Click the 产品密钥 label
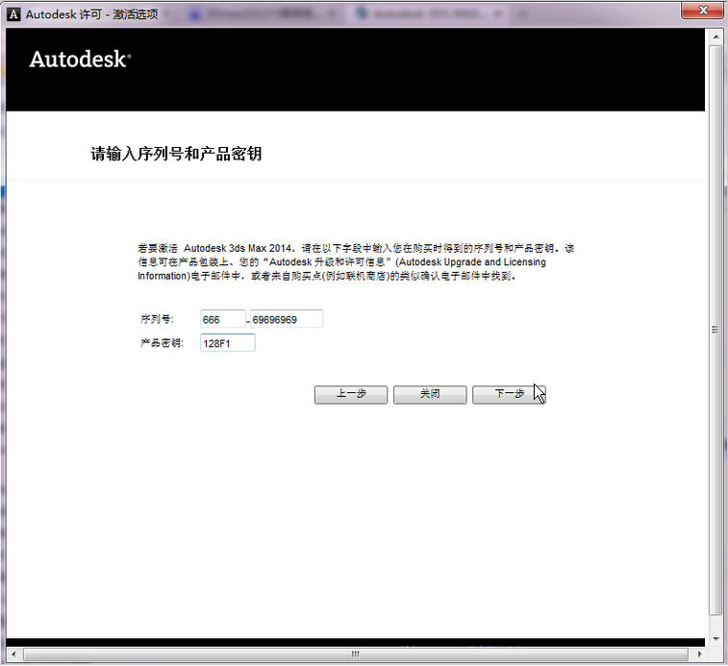Screen dimensions: 728x666 (162, 343)
